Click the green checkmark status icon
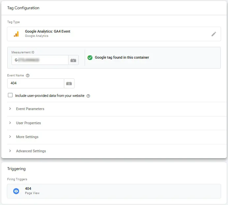Image resolution: width=228 pixels, height=205 pixels. 90,58
